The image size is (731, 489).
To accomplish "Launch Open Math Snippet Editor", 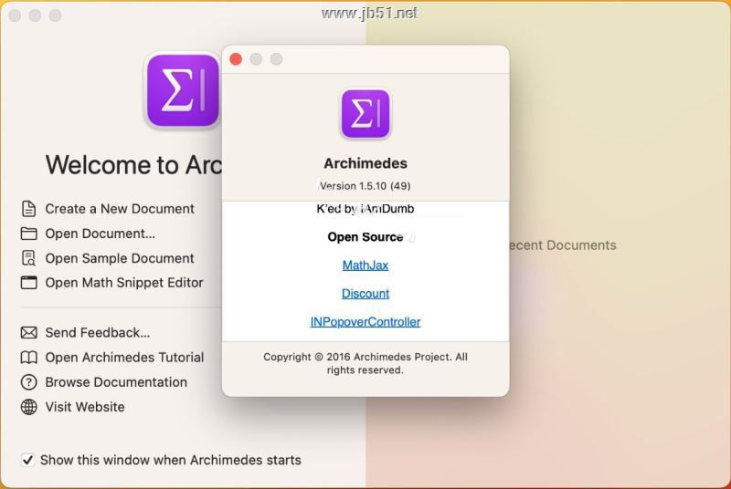I will pos(124,283).
